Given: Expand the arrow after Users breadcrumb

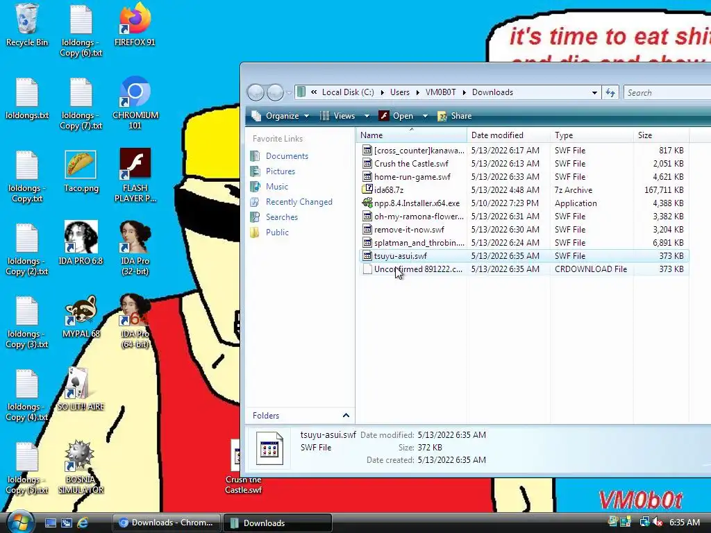Looking at the screenshot, I should (x=417, y=92).
